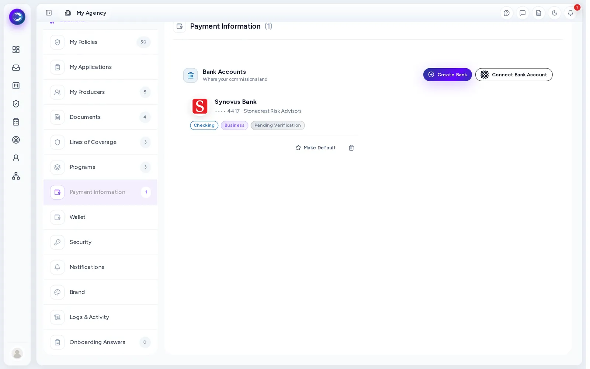The height and width of the screenshot is (369, 590).
Task: Open Security section
Action: point(100,242)
